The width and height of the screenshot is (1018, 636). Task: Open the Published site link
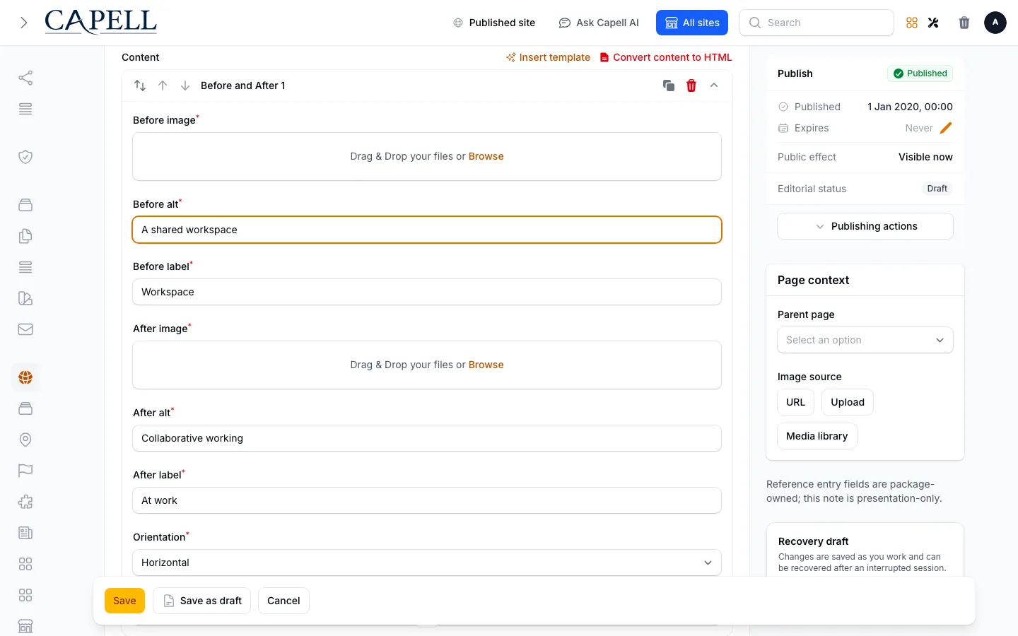pos(494,23)
